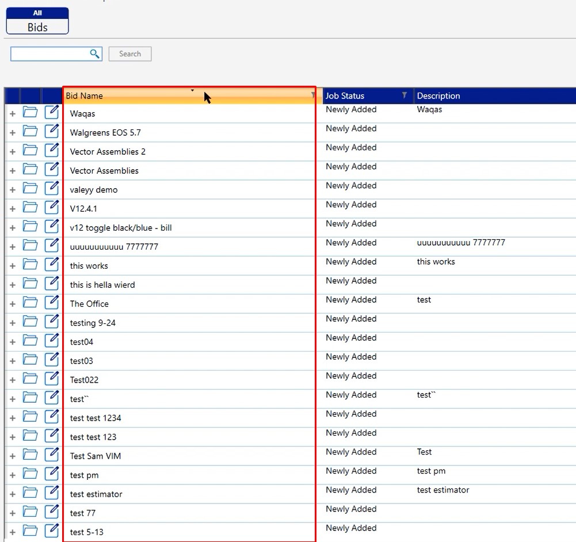576x542 pixels.
Task: Click the magnifier icon in search box
Action: click(95, 54)
